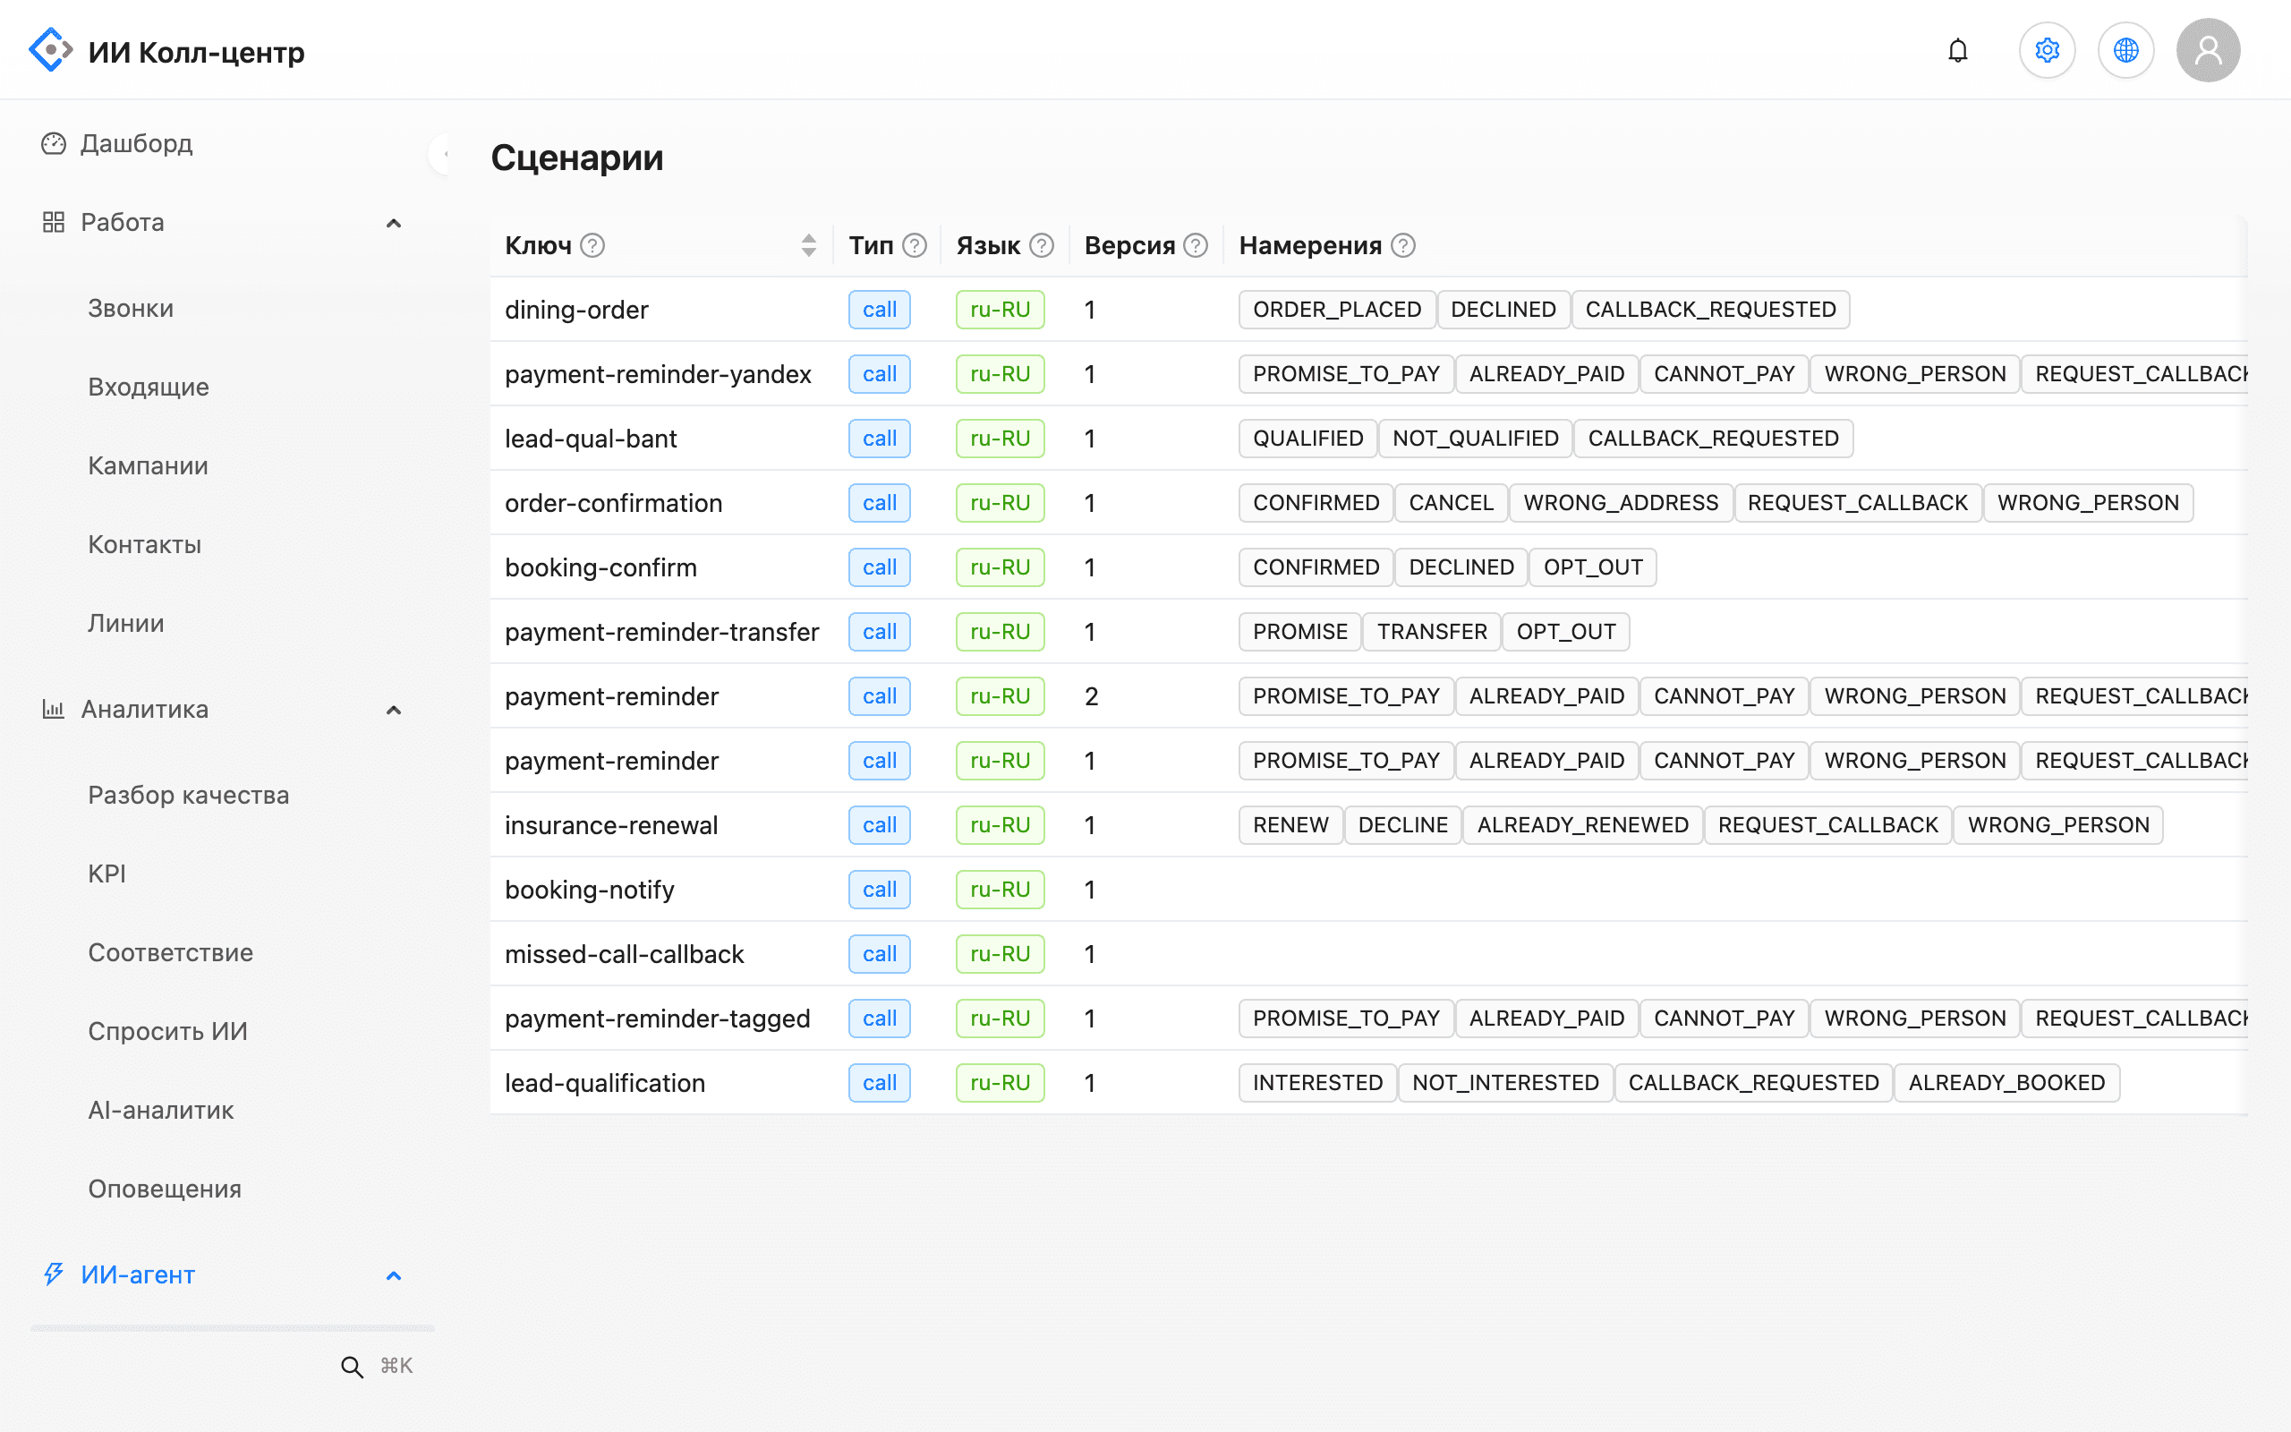The height and width of the screenshot is (1432, 2291).
Task: Open Входящие in the sidebar
Action: tap(149, 387)
